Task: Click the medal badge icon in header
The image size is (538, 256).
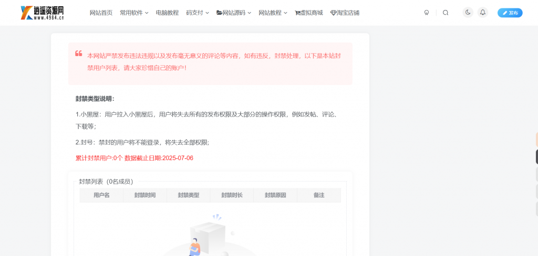Action: 427,13
